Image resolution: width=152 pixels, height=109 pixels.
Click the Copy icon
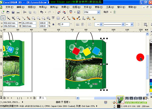coord(30,12)
